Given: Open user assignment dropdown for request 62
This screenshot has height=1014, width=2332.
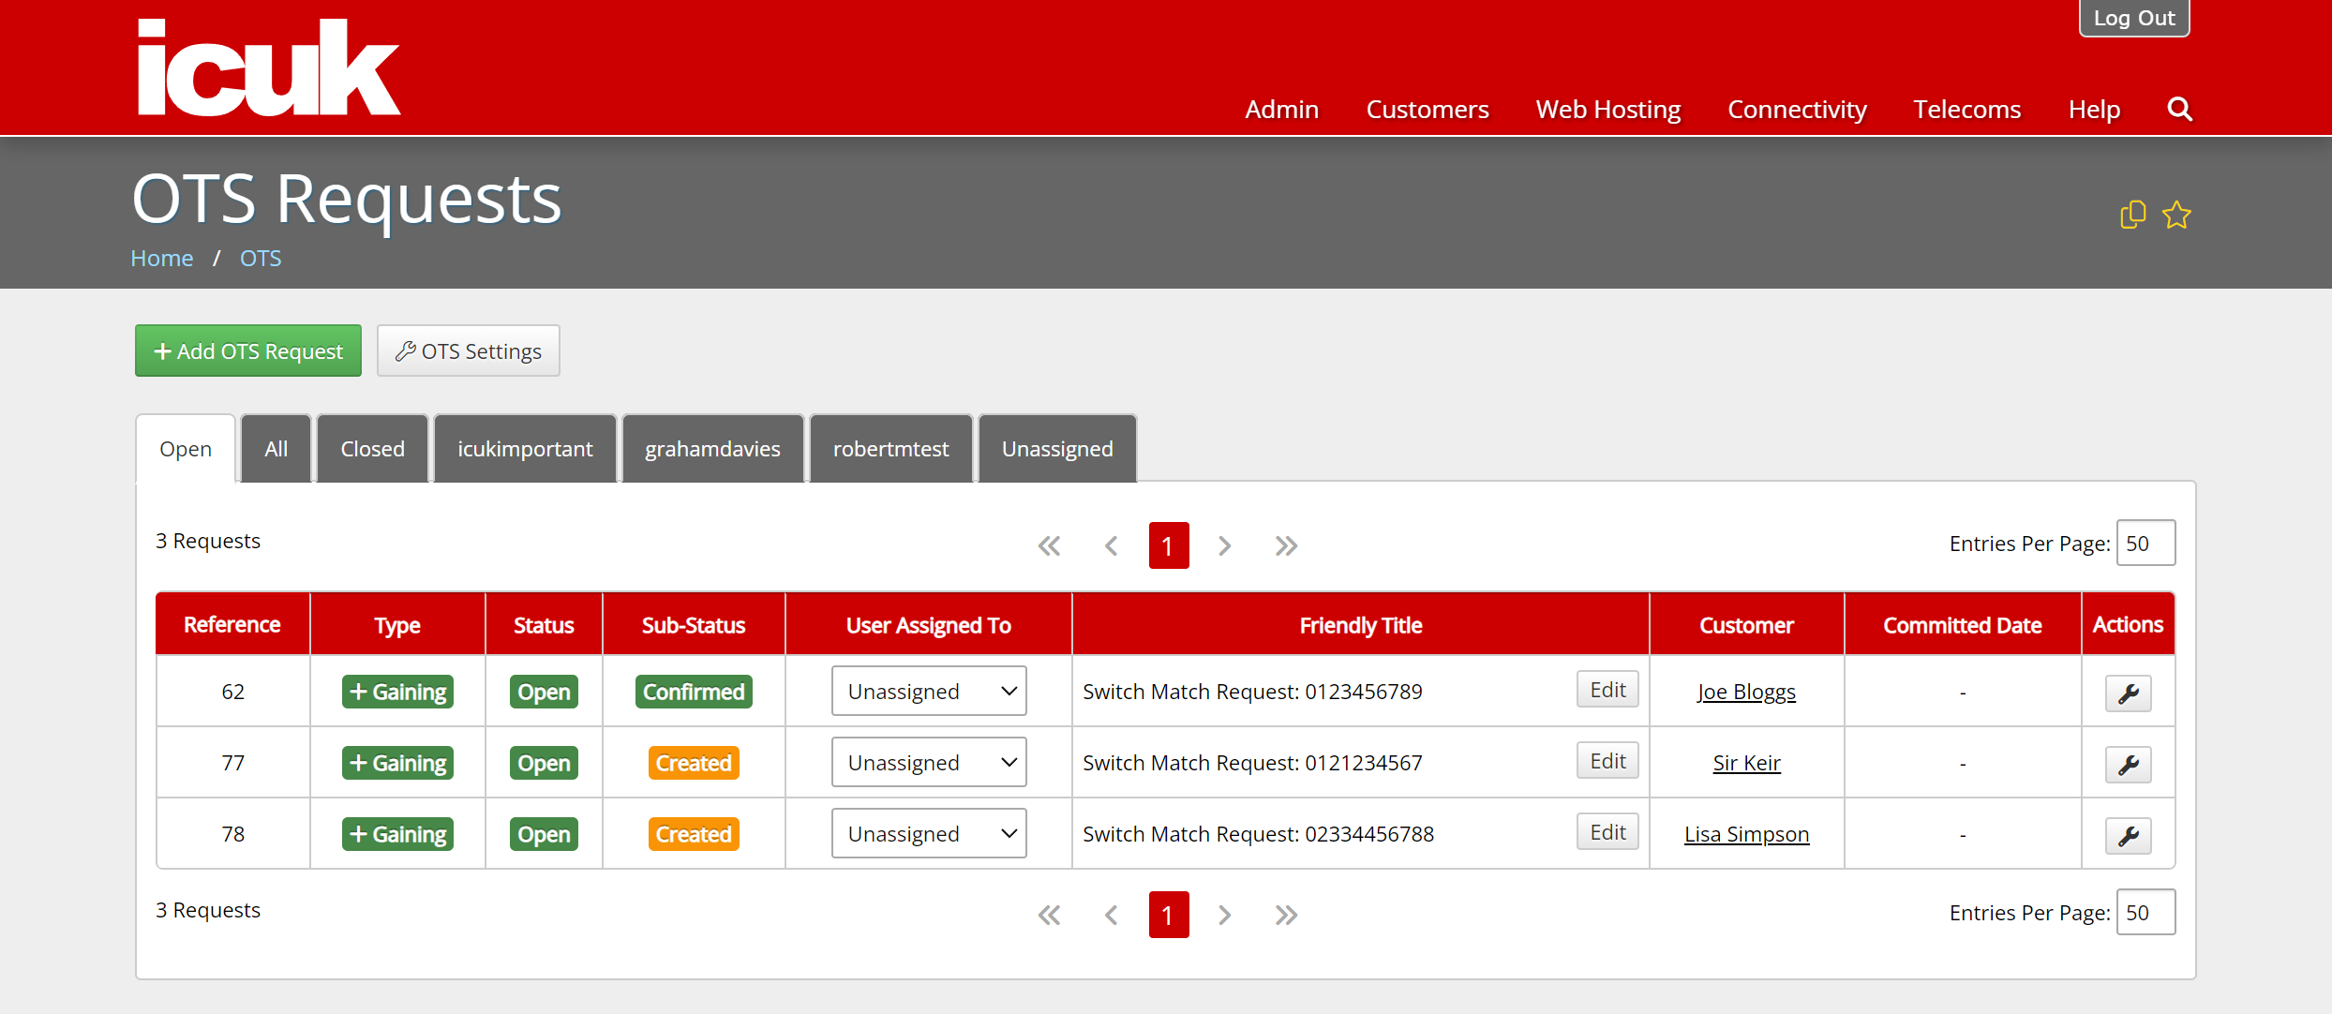Looking at the screenshot, I should (x=929, y=691).
